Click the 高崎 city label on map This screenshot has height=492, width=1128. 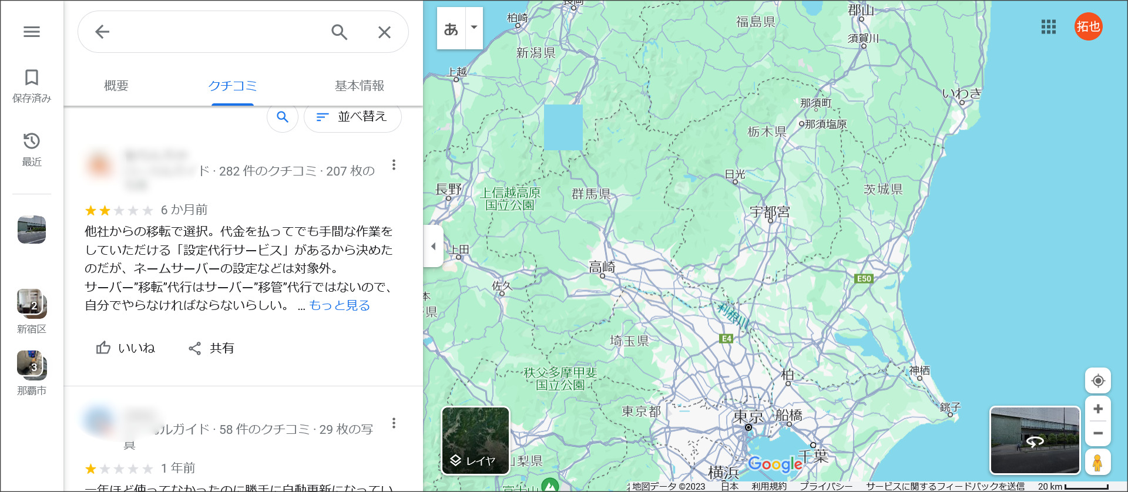coord(602,267)
